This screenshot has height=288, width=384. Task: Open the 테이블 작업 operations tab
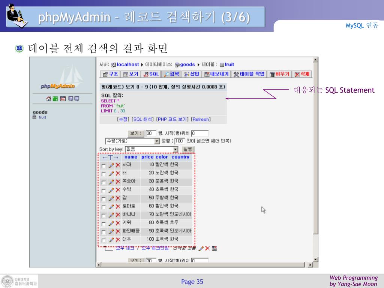pos(249,74)
